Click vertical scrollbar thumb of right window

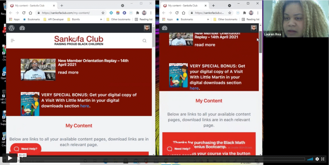261,42
